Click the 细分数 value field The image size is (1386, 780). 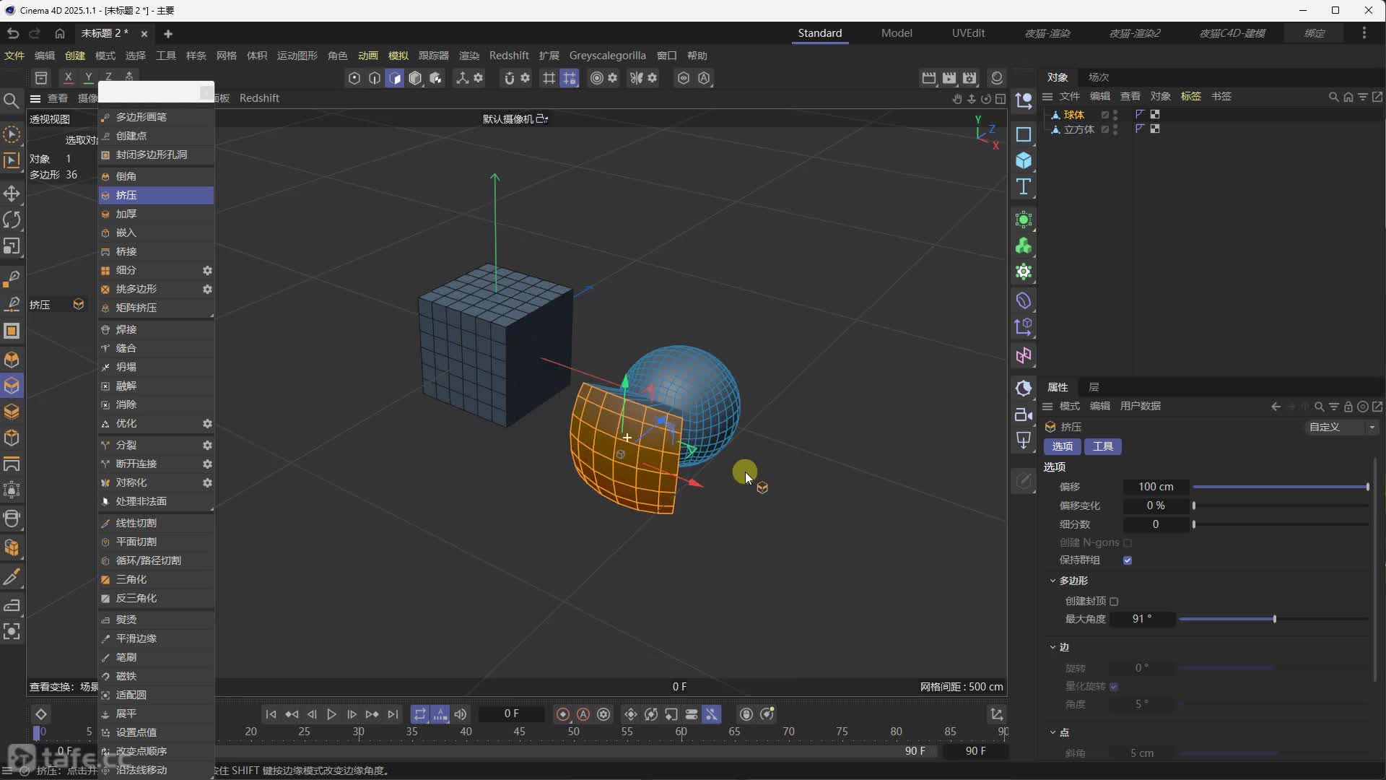(1156, 524)
